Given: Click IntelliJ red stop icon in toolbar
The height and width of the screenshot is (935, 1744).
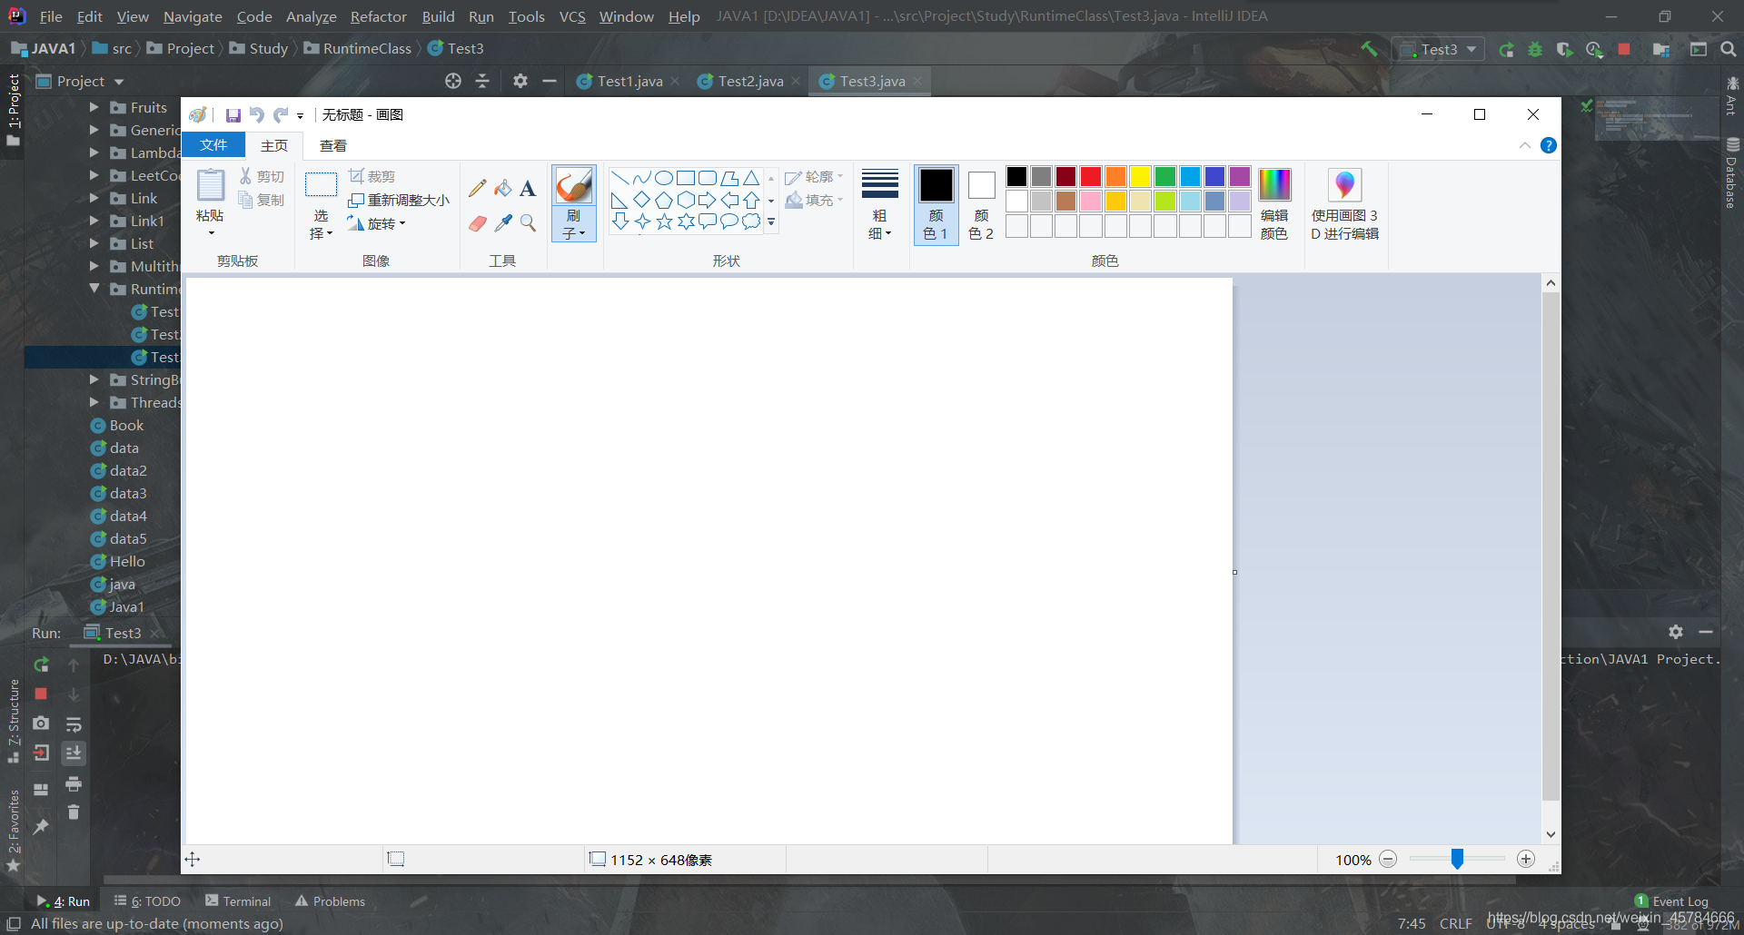Looking at the screenshot, I should coord(1624,49).
